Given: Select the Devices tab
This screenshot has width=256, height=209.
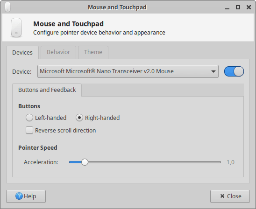Looking at the screenshot, I should [x=22, y=53].
